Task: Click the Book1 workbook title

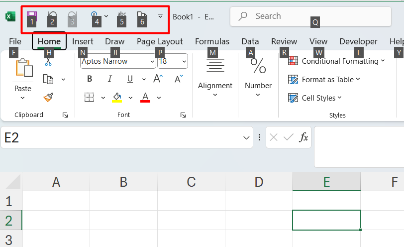Action: pyautogui.click(x=183, y=17)
